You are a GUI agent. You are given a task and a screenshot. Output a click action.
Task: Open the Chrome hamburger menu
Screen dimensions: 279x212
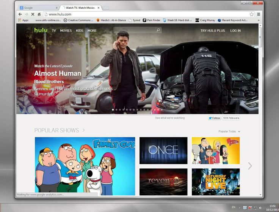click(x=259, y=14)
